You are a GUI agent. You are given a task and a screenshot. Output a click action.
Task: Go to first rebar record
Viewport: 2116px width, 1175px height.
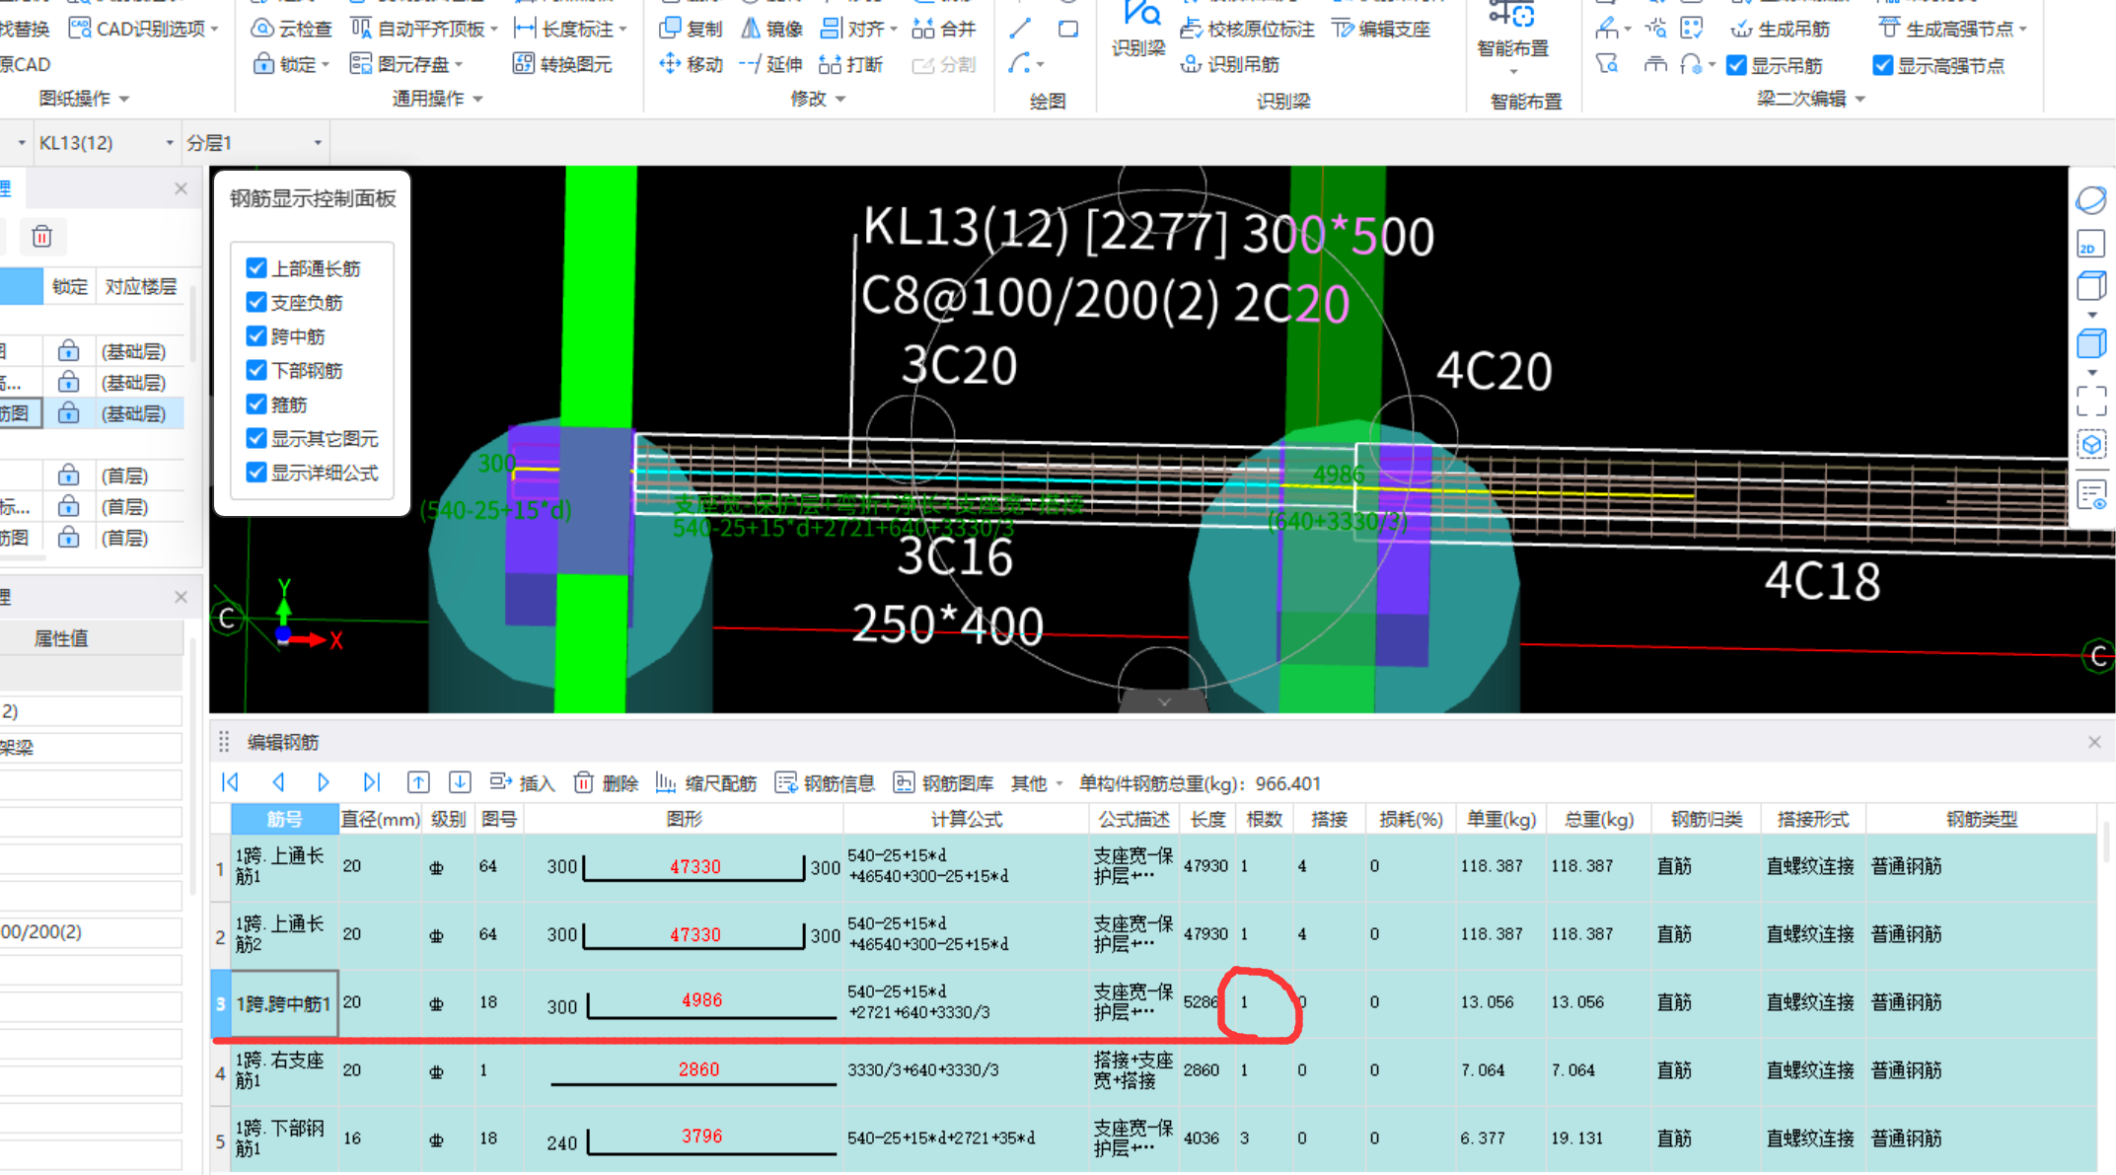point(231,782)
